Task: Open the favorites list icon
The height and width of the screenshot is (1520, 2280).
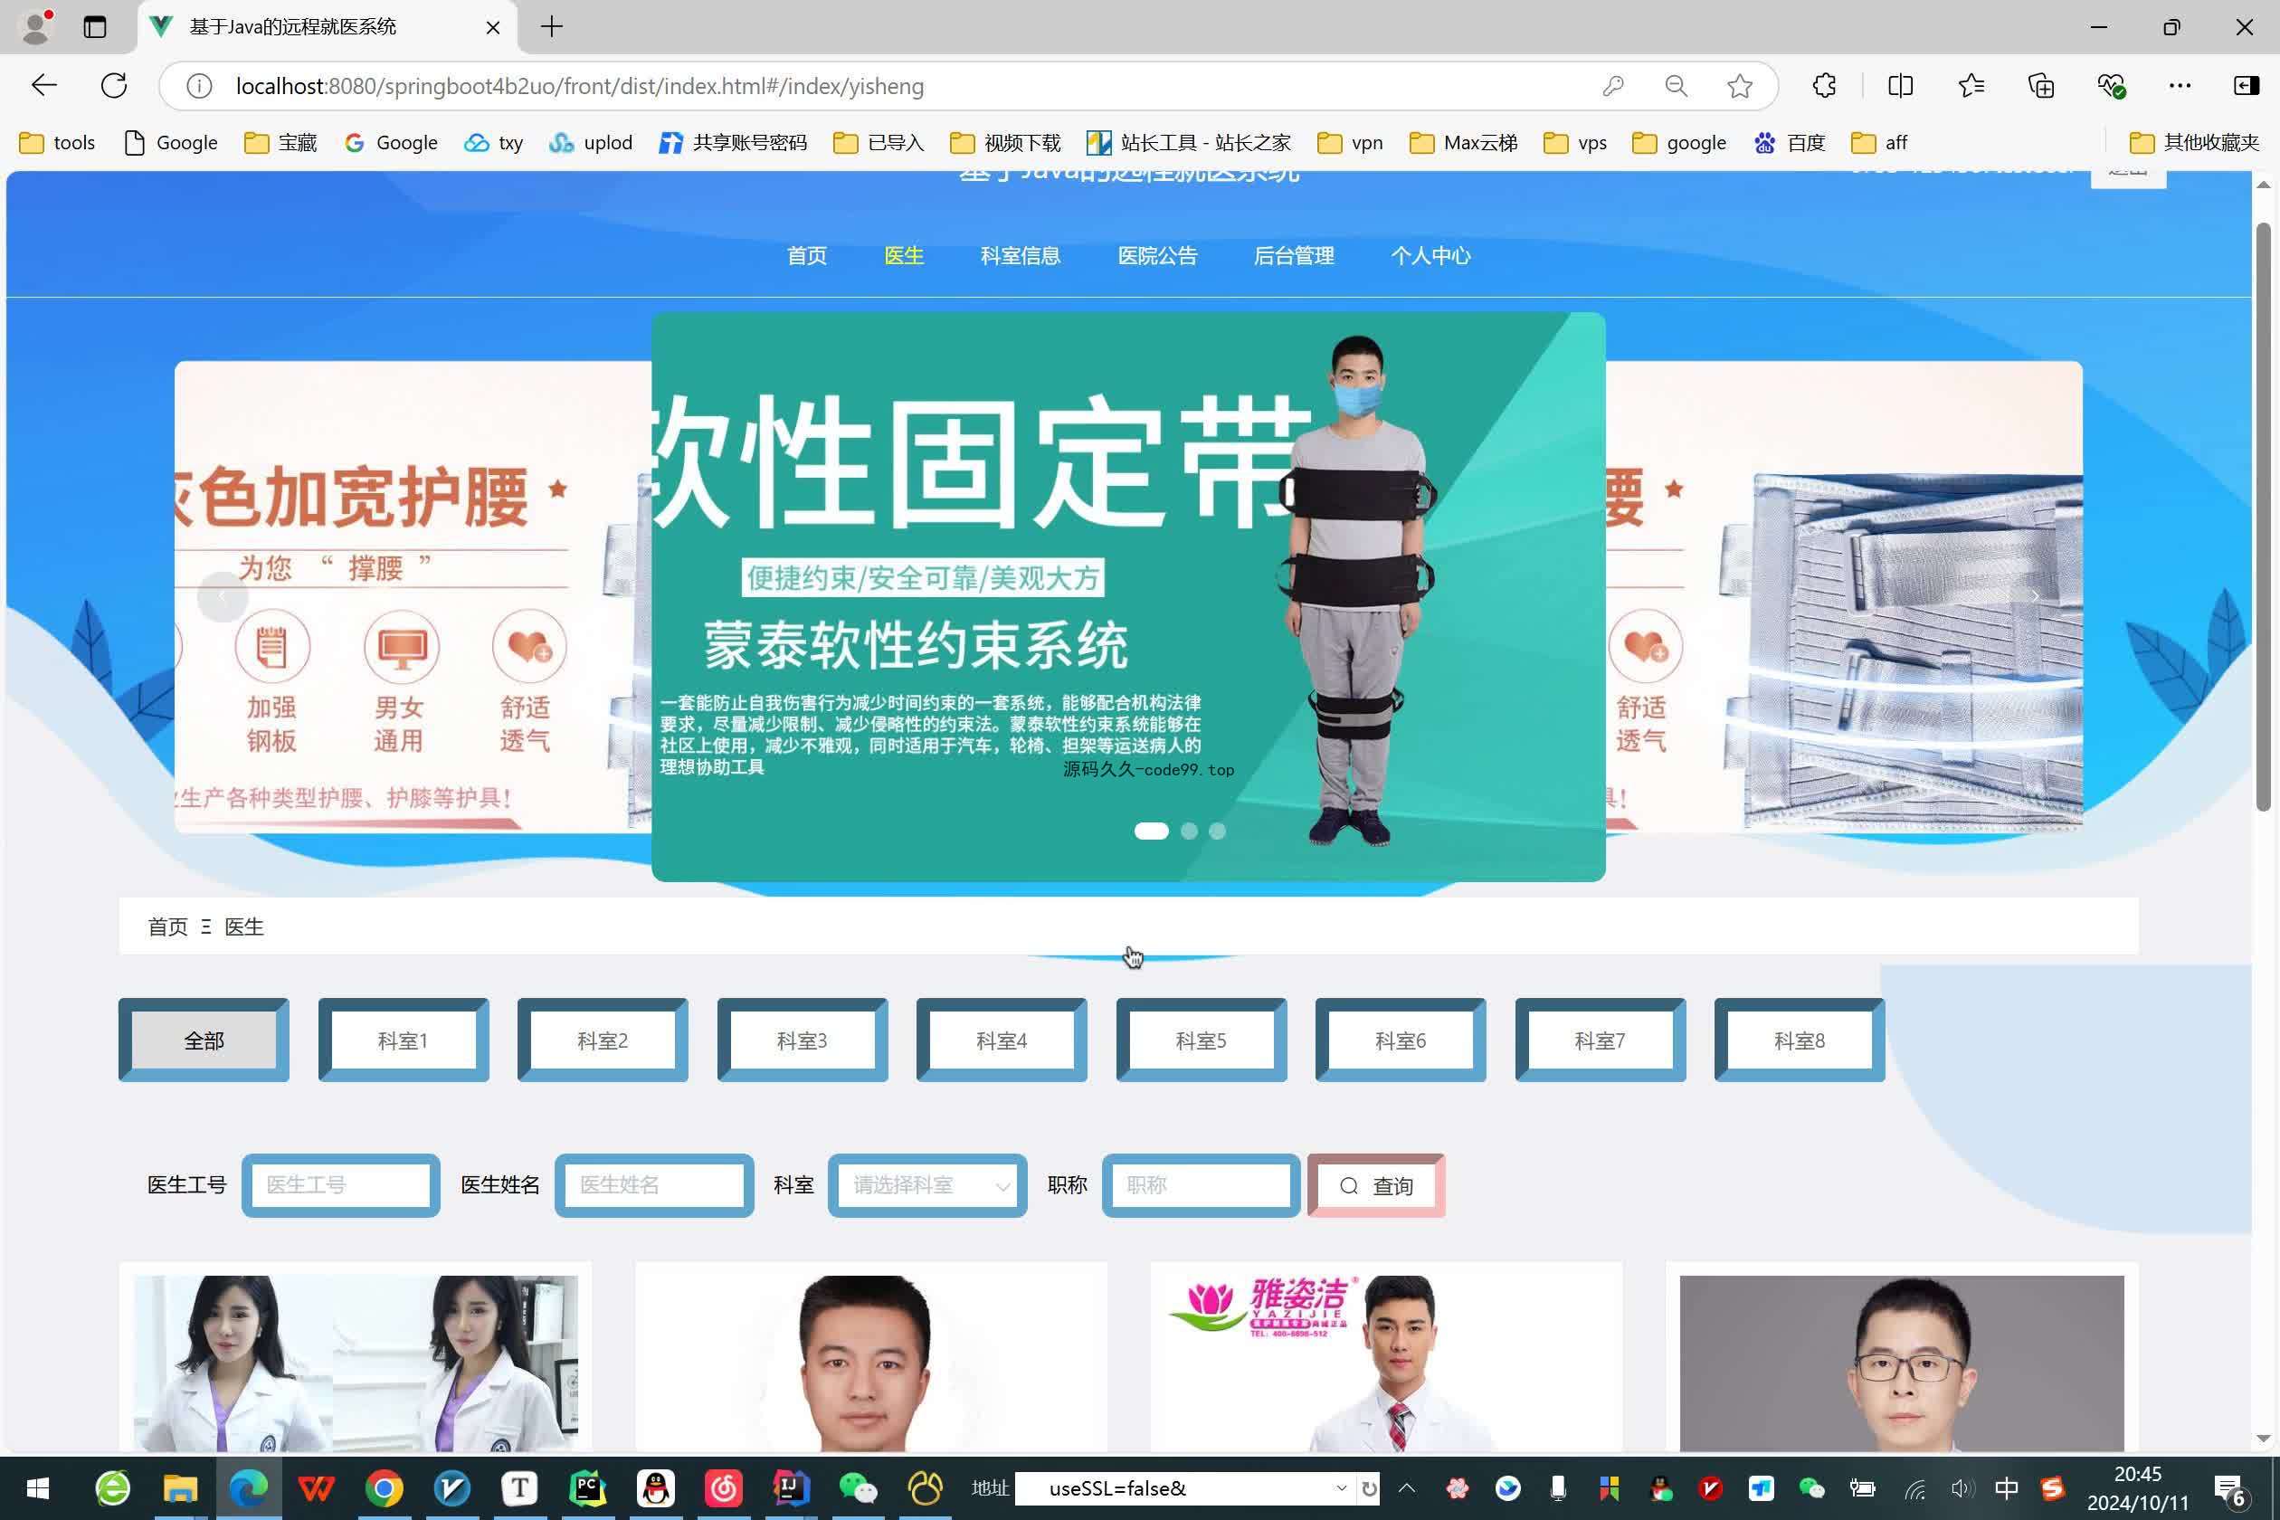Action: (1971, 85)
